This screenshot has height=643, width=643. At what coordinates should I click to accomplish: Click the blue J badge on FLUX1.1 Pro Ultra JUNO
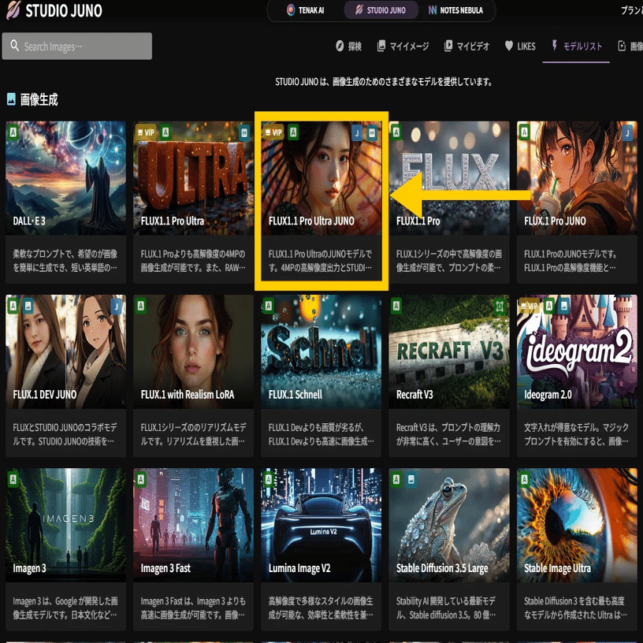tap(357, 132)
